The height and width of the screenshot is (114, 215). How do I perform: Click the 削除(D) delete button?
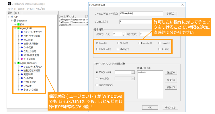171,87
